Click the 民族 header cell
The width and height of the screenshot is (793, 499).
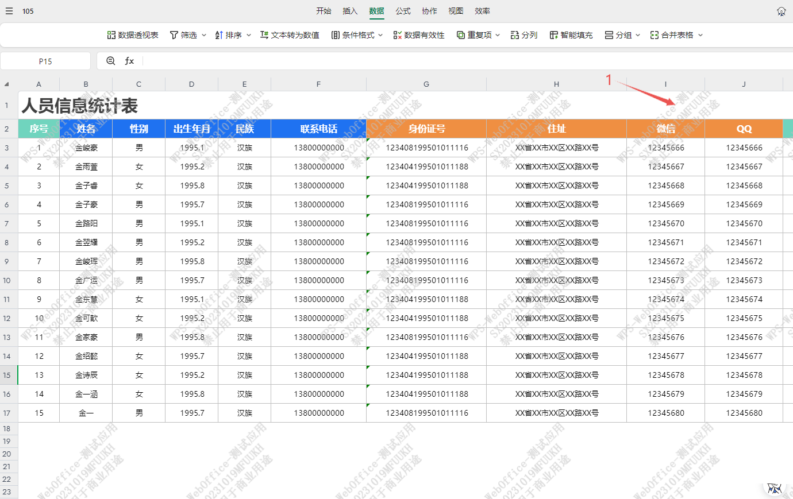point(244,129)
